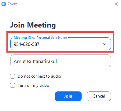Join the meeting with the blue button

point(68,96)
